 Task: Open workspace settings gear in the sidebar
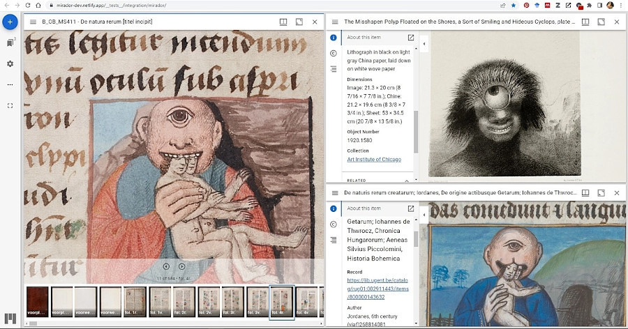point(10,63)
